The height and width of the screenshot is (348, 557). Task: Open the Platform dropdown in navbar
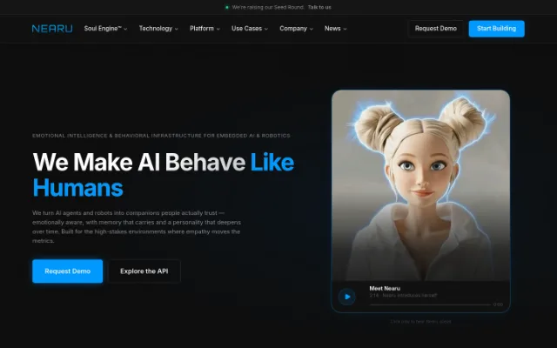[x=205, y=29]
